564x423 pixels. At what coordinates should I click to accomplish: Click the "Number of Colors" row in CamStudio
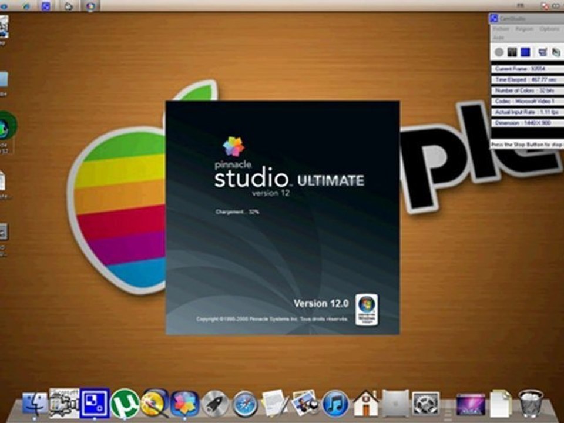527,90
